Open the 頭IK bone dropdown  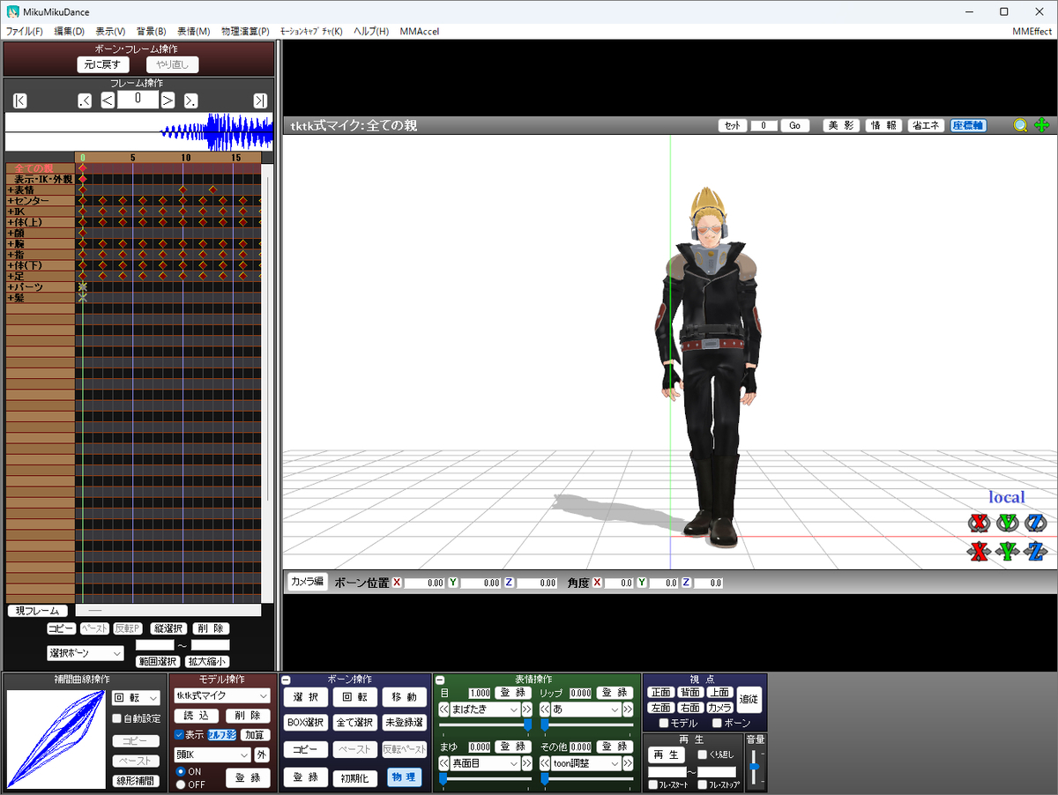(212, 754)
